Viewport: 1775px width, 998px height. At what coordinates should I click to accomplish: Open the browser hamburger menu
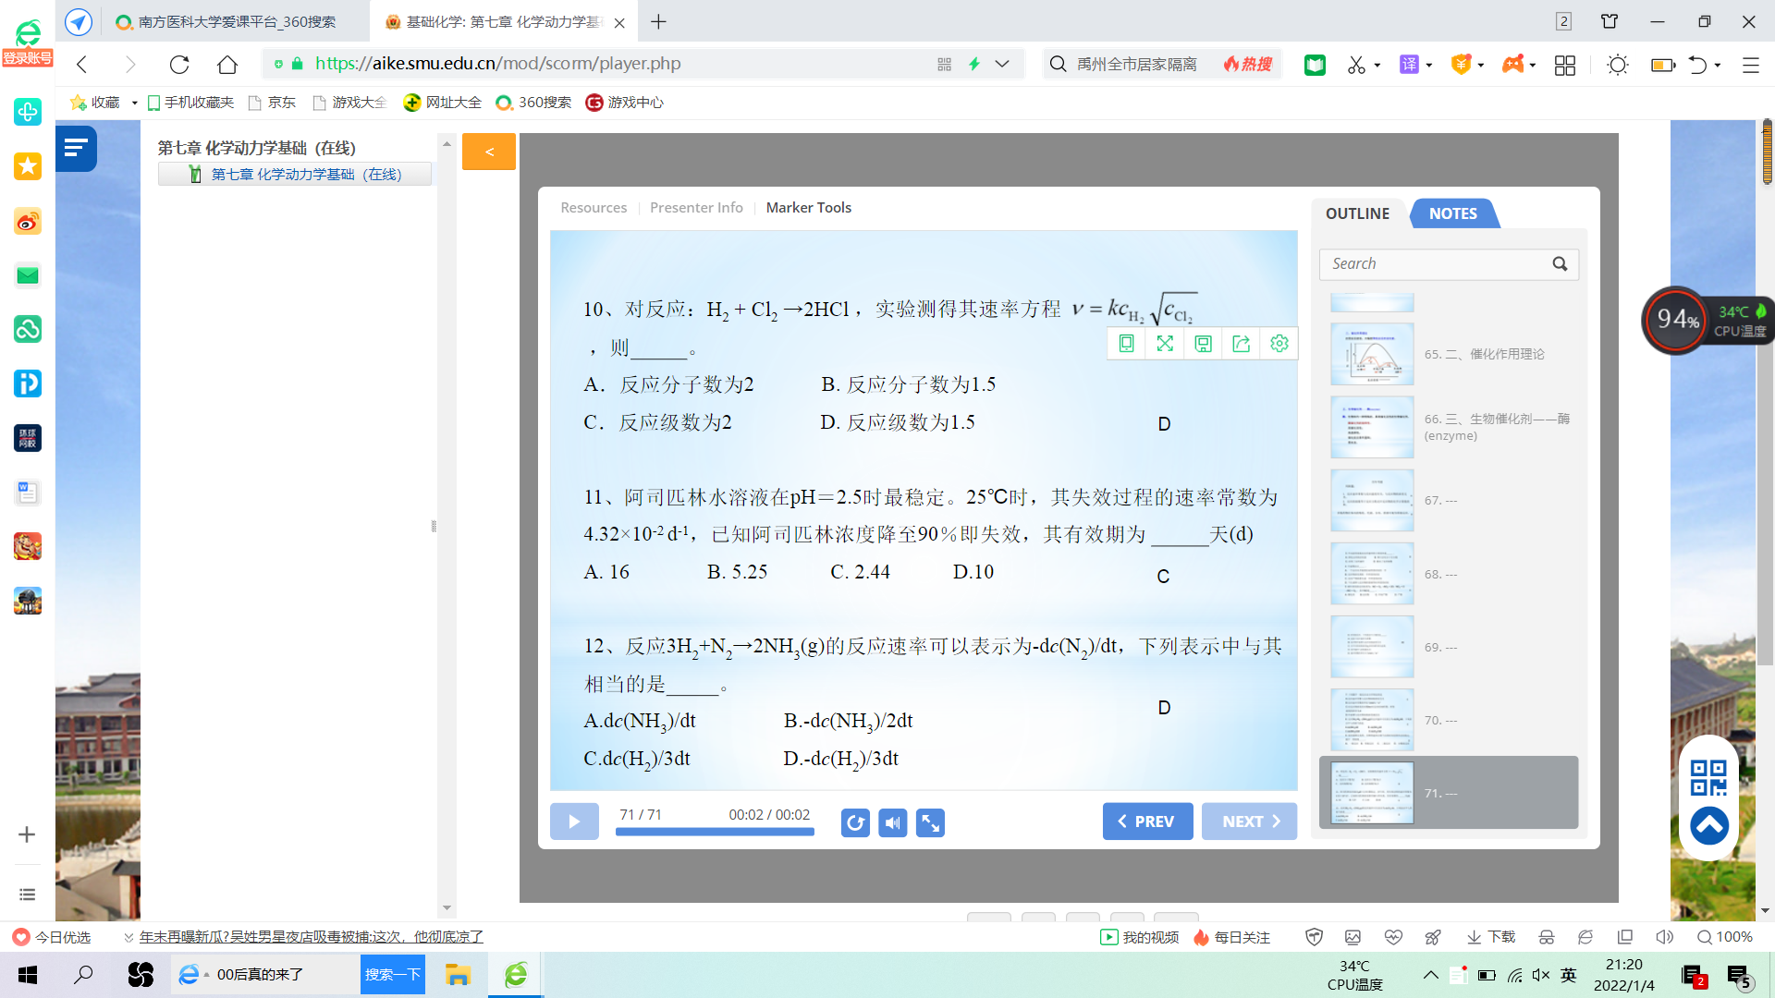point(1750,65)
